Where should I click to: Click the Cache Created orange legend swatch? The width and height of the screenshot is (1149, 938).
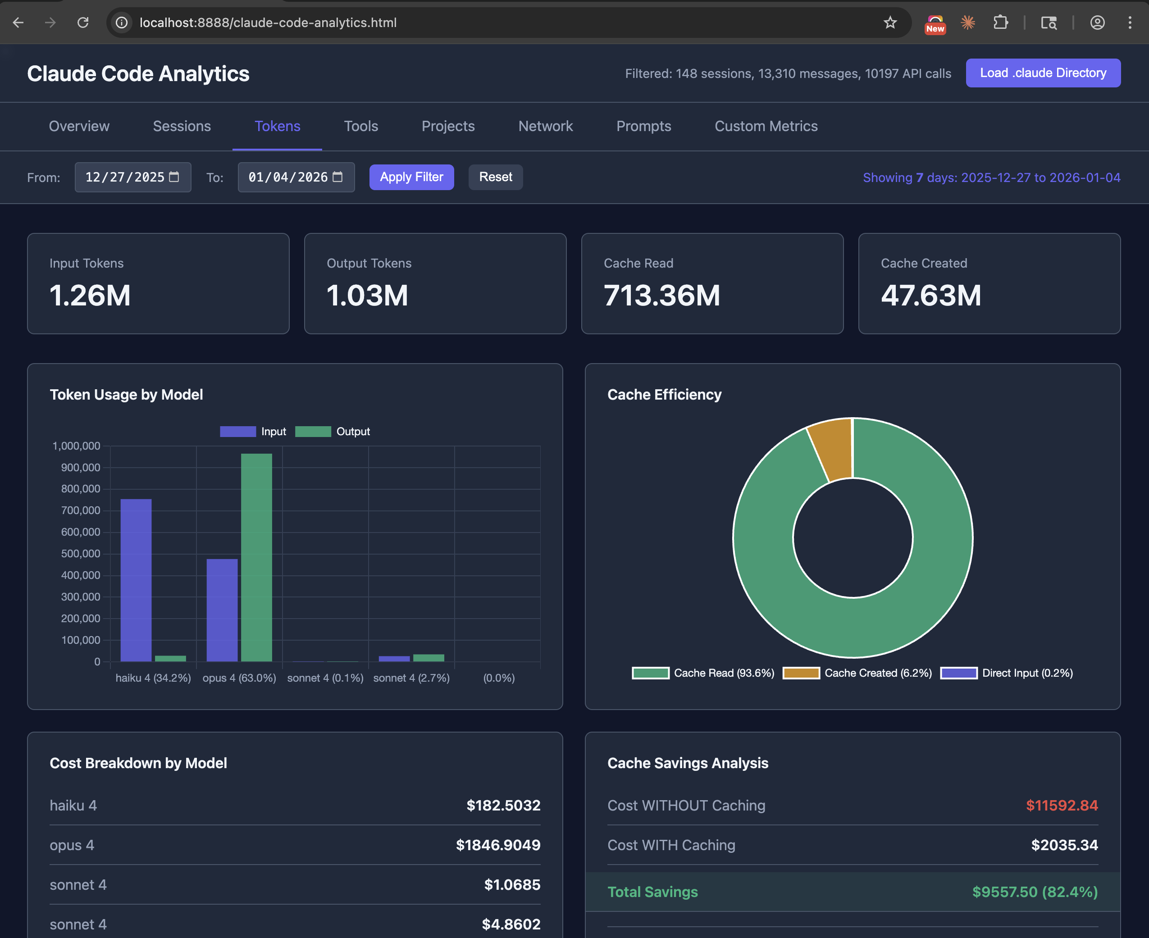point(802,673)
